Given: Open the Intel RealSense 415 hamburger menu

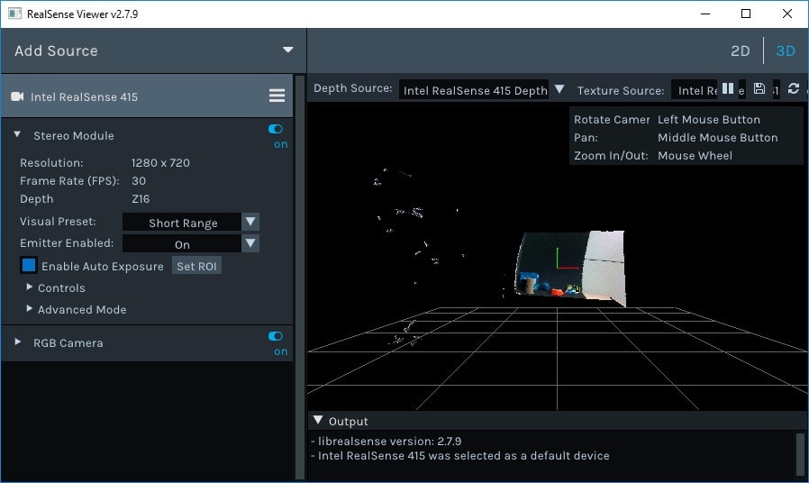Looking at the screenshot, I should coord(277,96).
